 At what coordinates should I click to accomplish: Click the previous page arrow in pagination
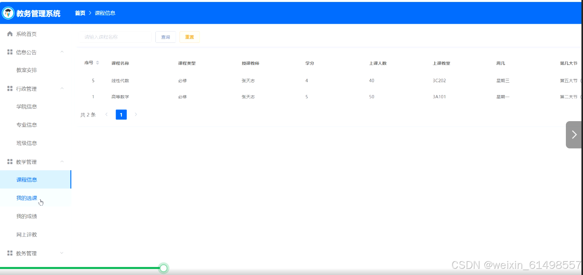click(x=106, y=115)
